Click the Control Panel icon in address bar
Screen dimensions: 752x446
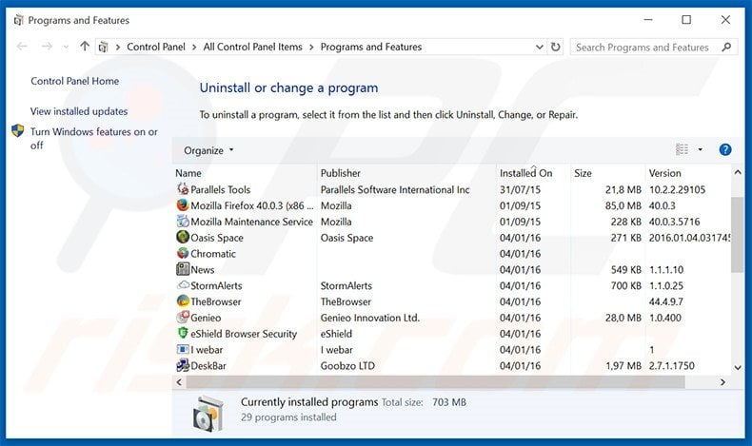coord(103,47)
